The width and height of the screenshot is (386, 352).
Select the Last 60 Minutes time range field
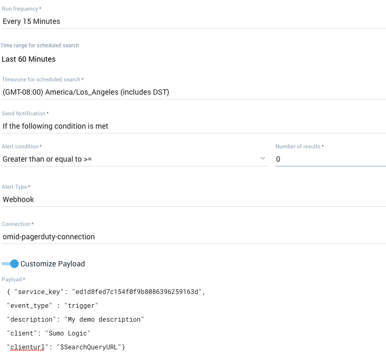[193, 59]
